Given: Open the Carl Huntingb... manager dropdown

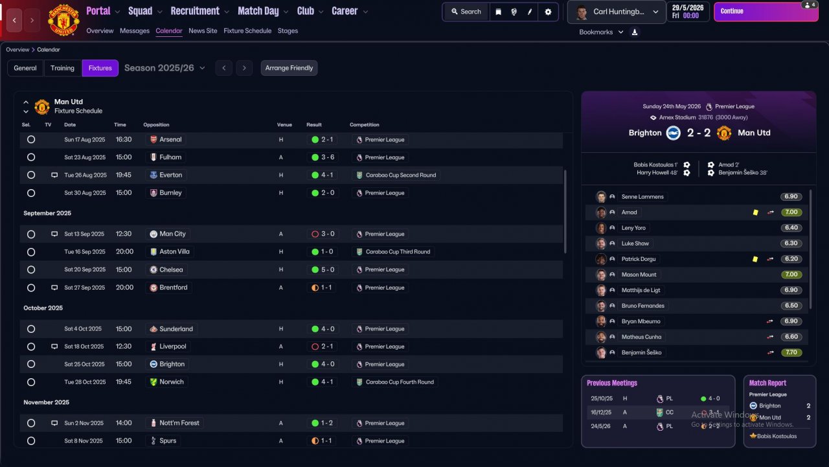Looking at the screenshot, I should pyautogui.click(x=617, y=12).
